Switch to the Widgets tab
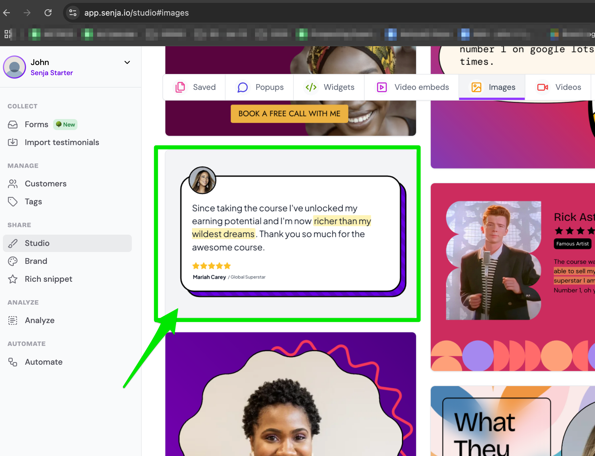 [x=330, y=87]
